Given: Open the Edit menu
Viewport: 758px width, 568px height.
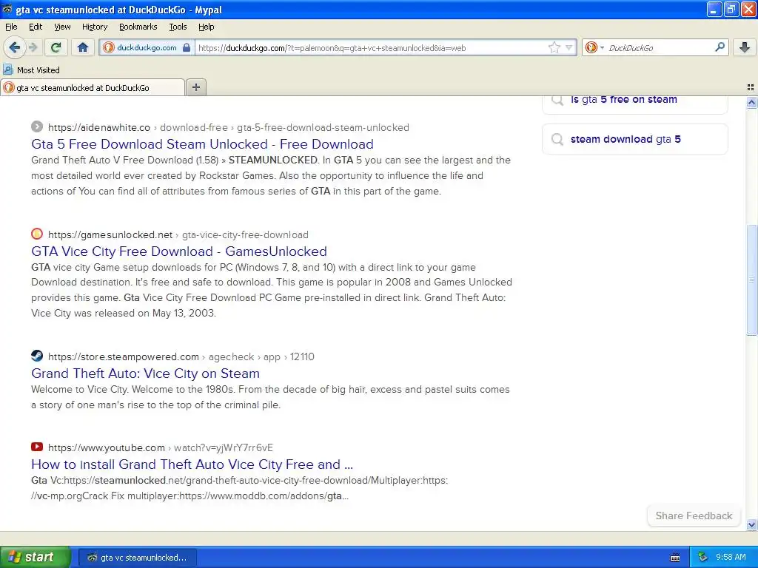Looking at the screenshot, I should coord(36,27).
